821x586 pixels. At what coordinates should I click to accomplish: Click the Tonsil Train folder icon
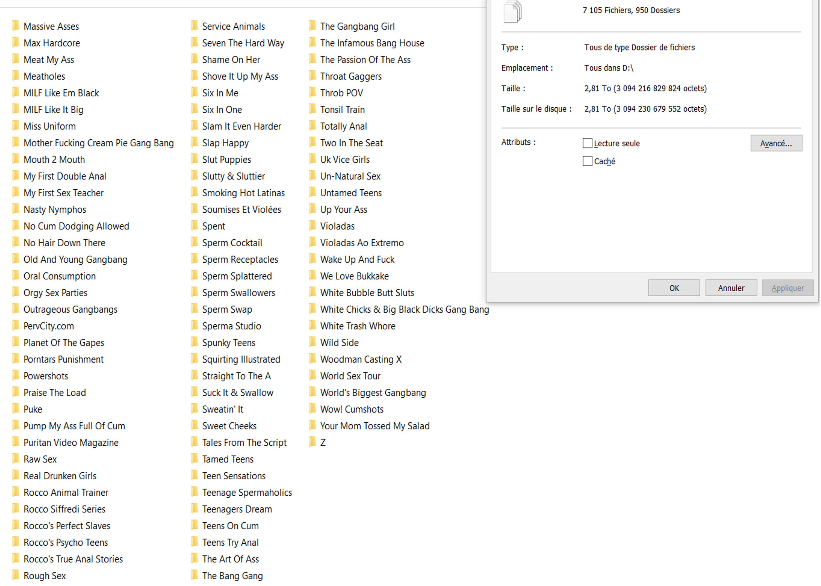point(313,109)
